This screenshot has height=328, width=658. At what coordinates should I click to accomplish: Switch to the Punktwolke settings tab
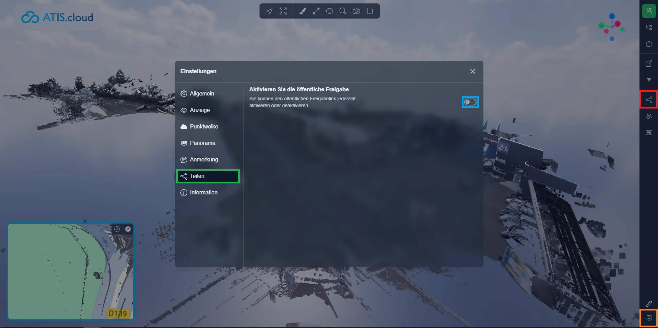204,126
